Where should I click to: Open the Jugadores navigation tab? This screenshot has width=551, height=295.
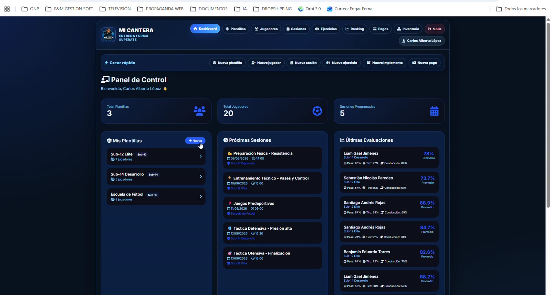point(266,29)
